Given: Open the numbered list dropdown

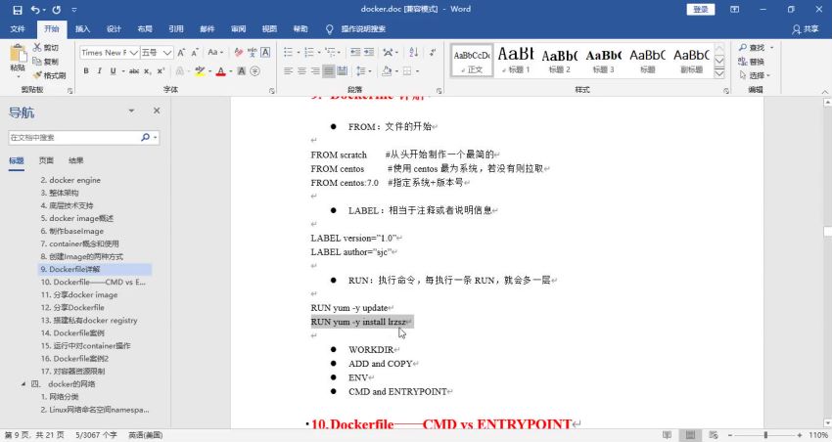Looking at the screenshot, I should (x=317, y=53).
